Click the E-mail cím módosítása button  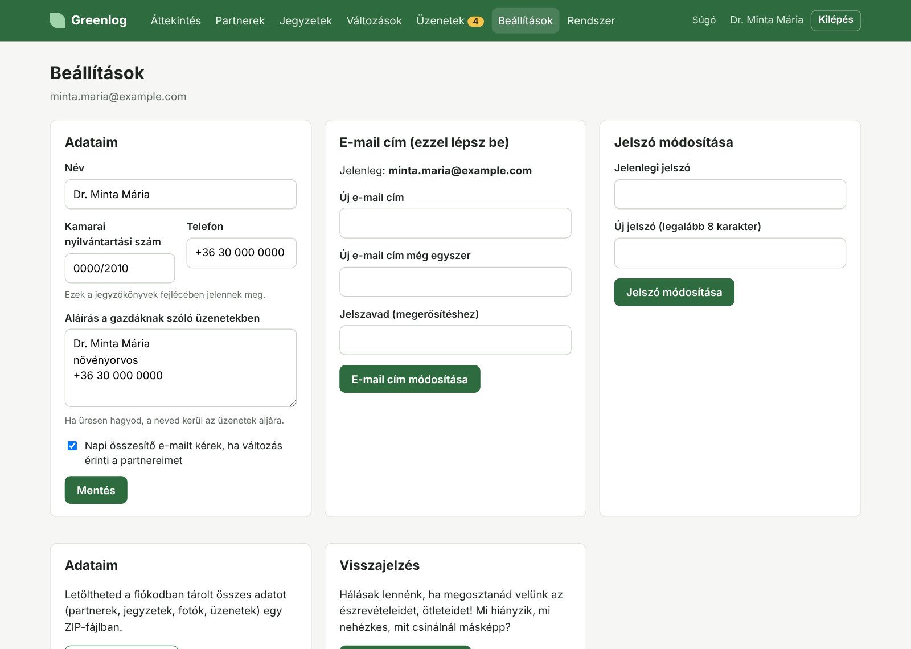tap(409, 379)
